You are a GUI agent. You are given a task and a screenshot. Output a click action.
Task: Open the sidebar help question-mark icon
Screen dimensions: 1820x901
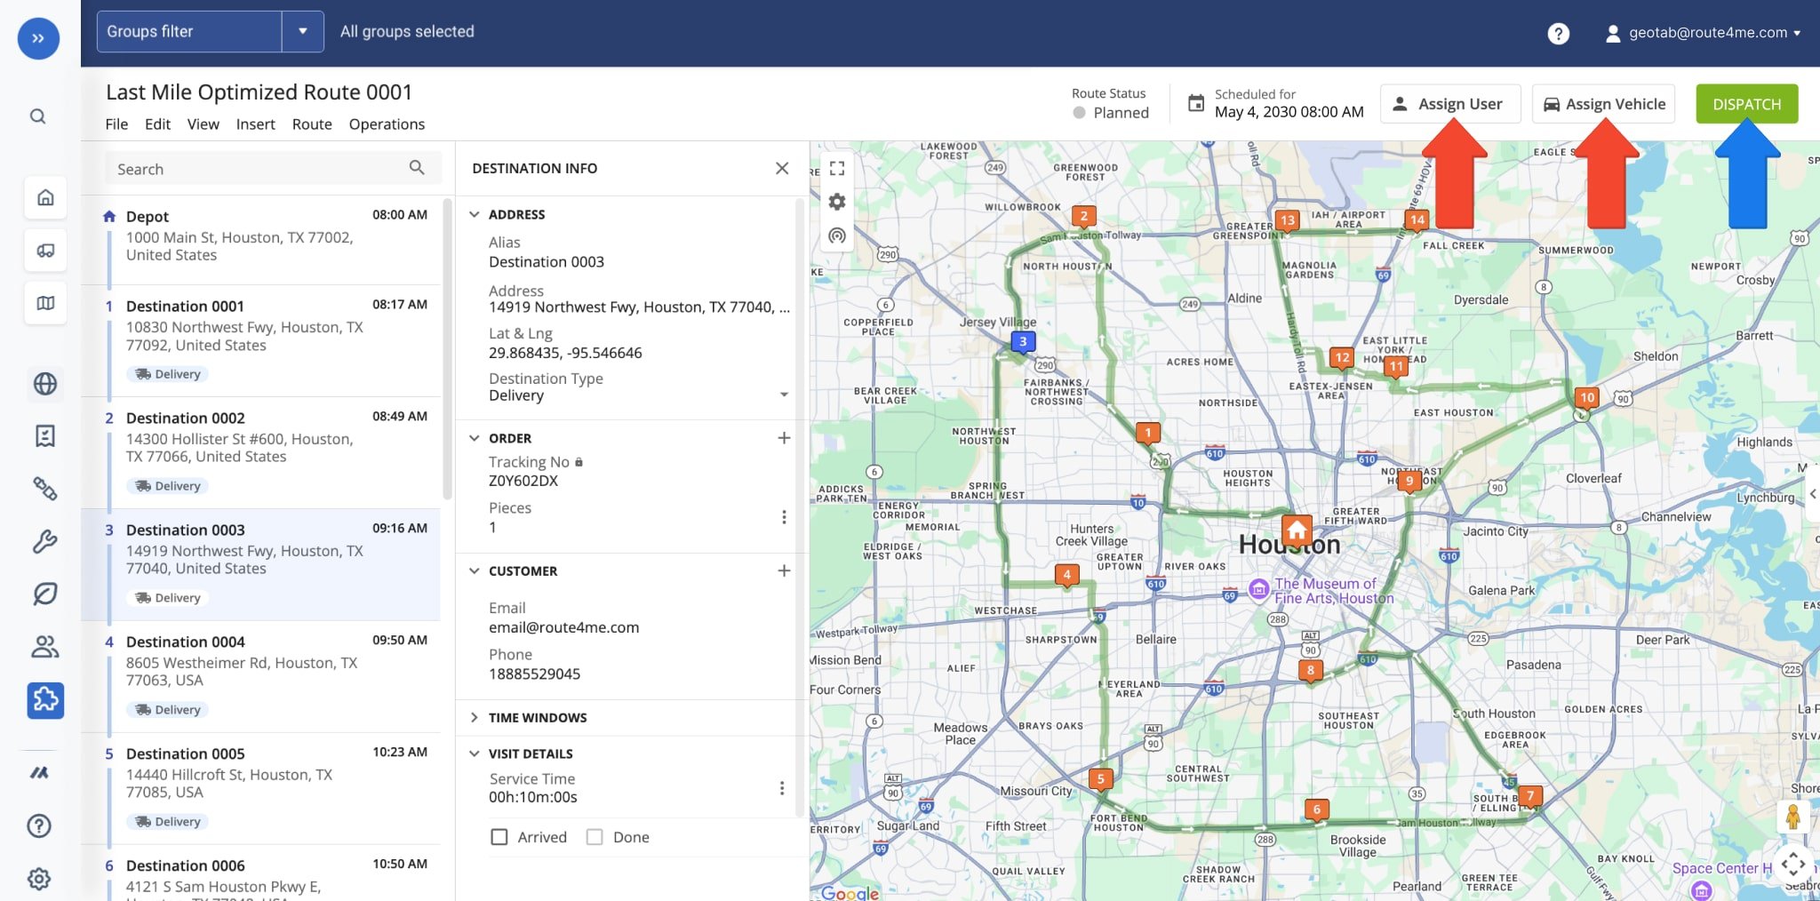coord(39,825)
